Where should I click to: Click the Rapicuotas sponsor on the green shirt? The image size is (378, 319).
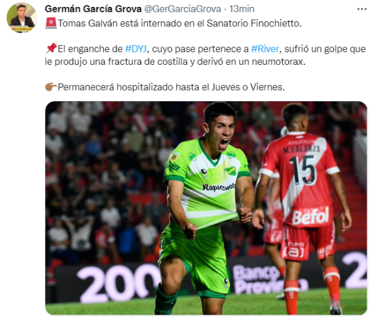pyautogui.click(x=219, y=187)
